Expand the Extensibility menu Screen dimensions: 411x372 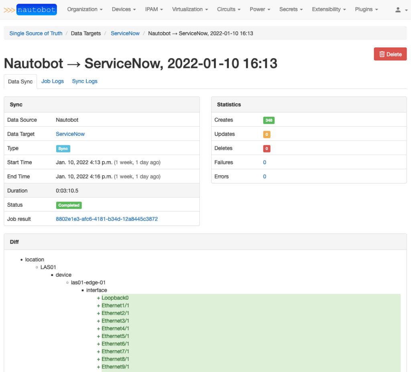pos(329,10)
